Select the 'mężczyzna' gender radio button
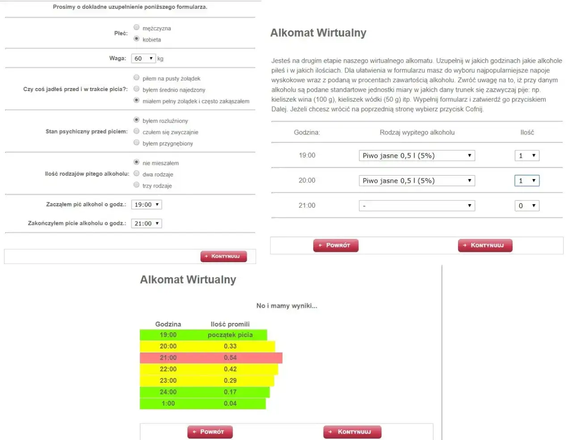The height and width of the screenshot is (440, 572). (137, 28)
